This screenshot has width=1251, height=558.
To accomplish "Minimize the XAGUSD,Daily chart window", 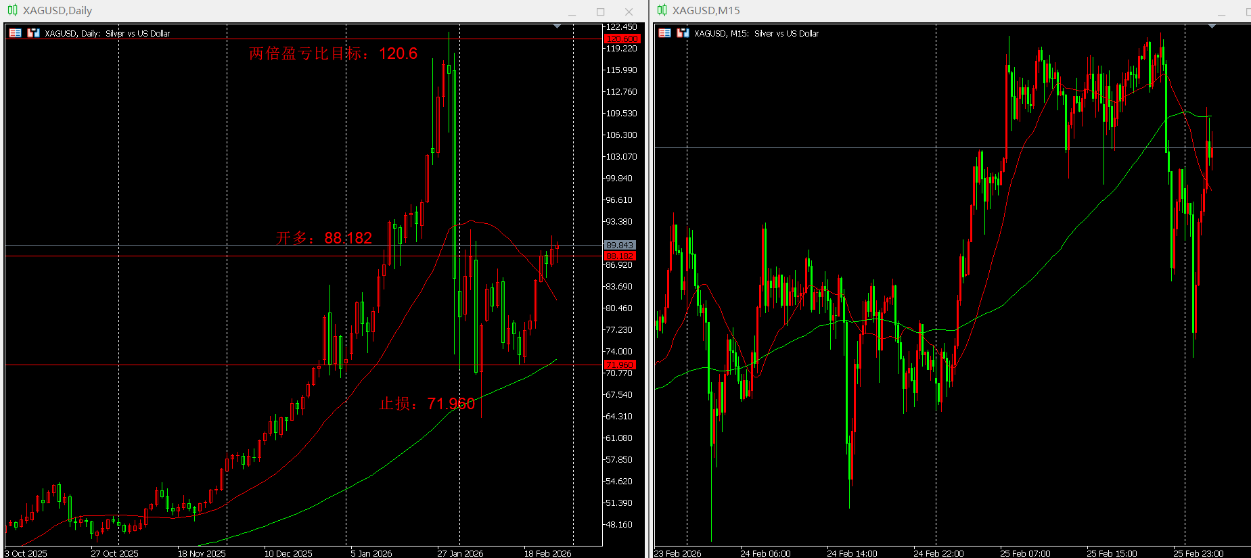I will (x=572, y=11).
